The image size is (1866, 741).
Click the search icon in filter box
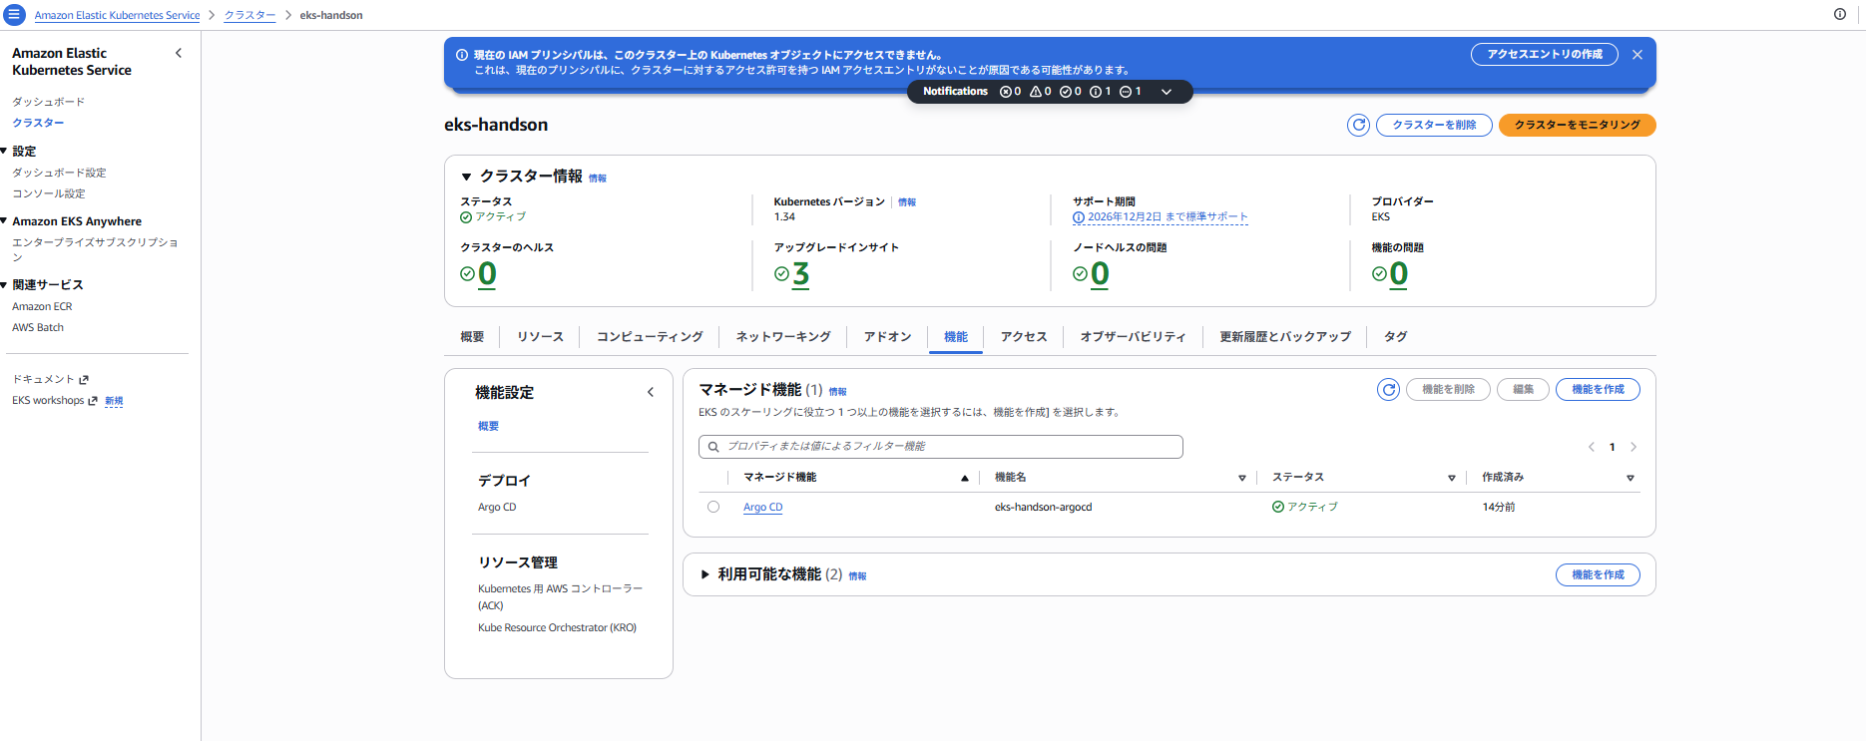point(713,447)
